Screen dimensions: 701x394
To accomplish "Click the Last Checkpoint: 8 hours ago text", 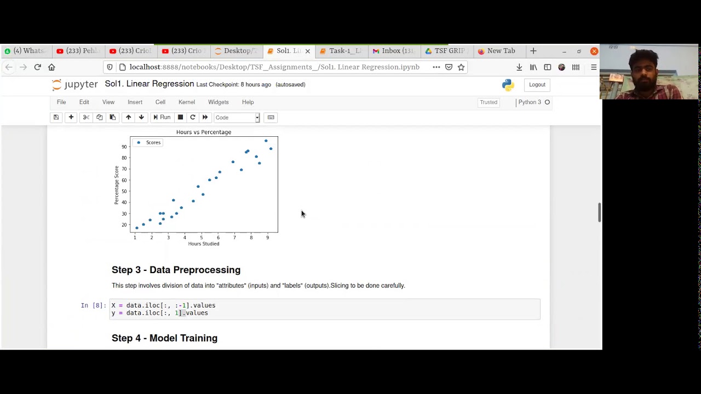I will (233, 84).
